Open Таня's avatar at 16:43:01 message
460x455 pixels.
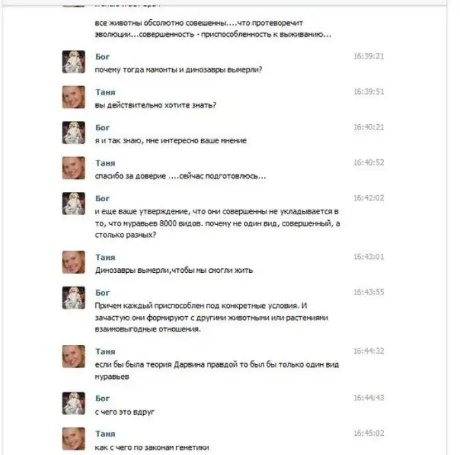[x=74, y=262]
